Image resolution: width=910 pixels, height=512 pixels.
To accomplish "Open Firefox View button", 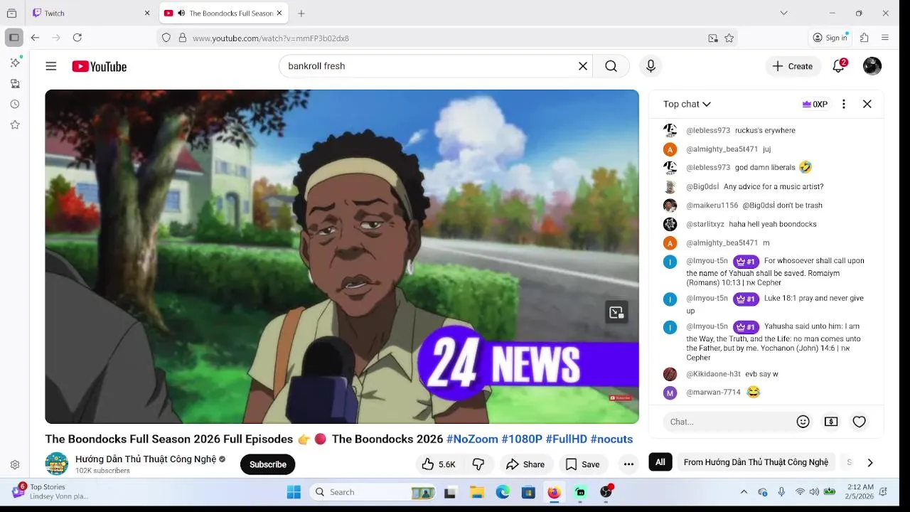I will coord(11,13).
